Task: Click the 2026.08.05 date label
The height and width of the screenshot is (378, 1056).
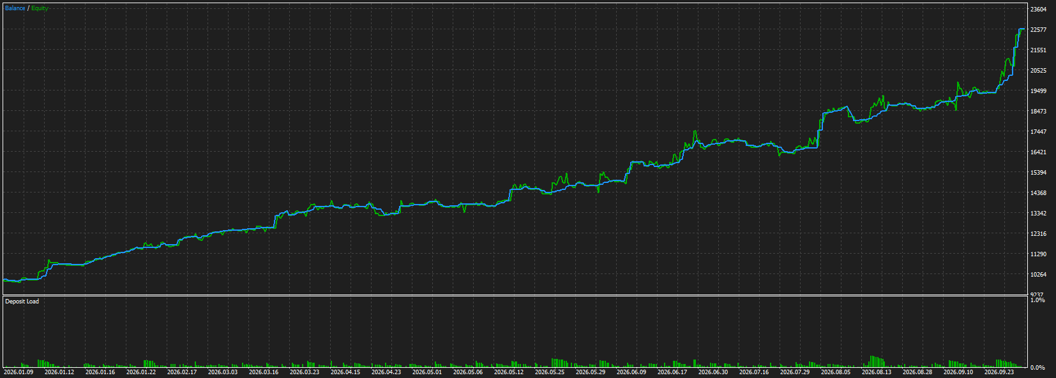Action: point(836,372)
